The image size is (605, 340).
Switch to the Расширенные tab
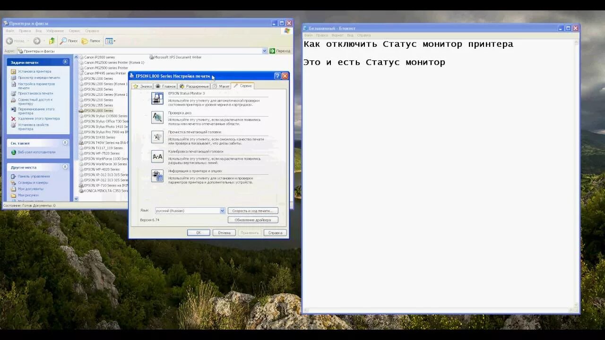194,86
